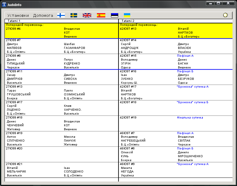This screenshot has height=186, width=237.
Task: Click Півфінал Б label on match 42Ю97 #16
Action: 185,71
